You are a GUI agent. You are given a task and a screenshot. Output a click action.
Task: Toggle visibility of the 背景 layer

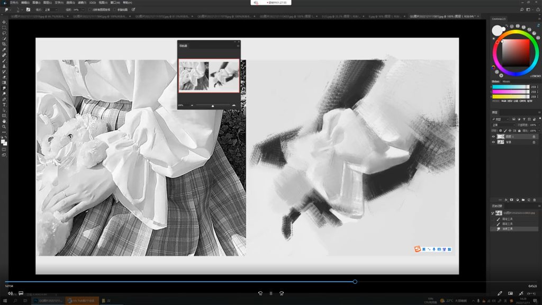493,142
